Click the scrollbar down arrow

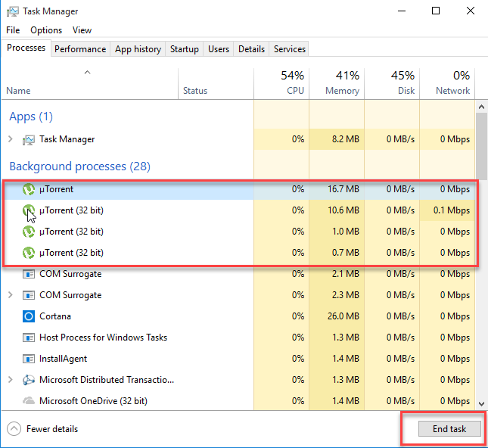tap(481, 404)
